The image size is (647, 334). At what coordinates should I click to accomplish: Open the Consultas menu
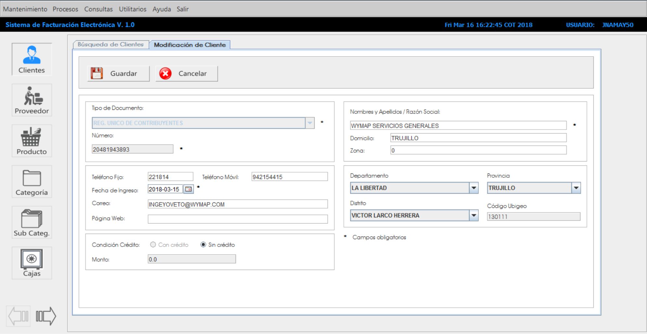(98, 9)
